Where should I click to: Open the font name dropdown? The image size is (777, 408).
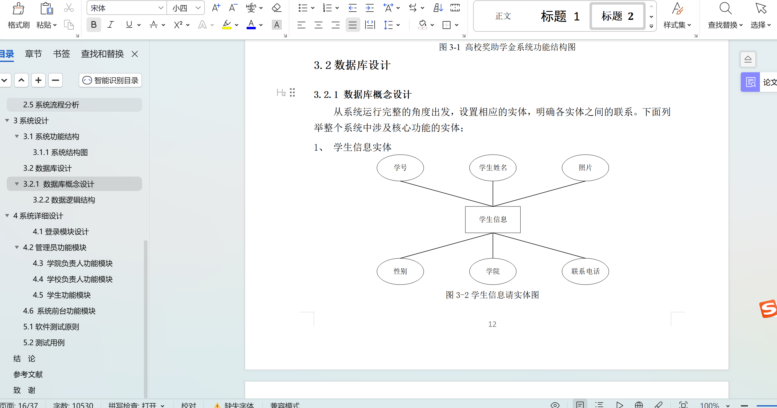(161, 8)
